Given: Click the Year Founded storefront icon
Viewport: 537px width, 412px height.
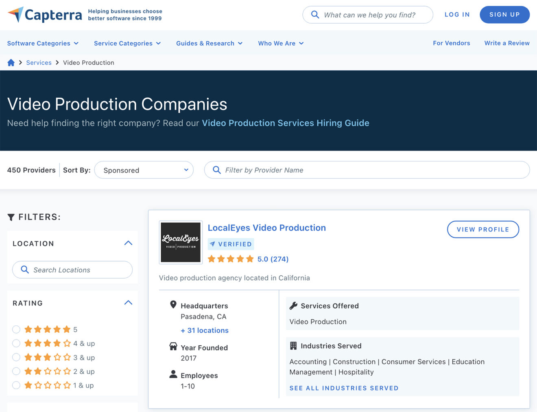Looking at the screenshot, I should [173, 347].
